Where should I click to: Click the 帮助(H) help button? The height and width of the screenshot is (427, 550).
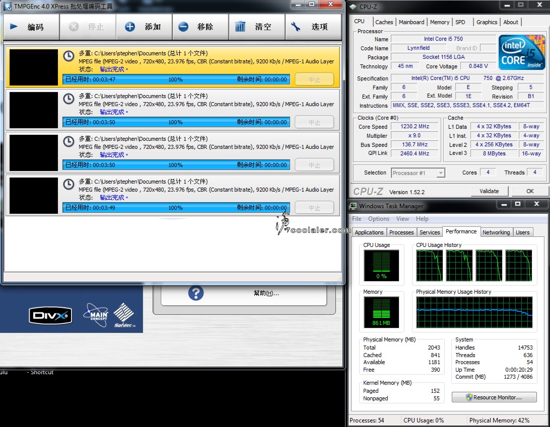click(243, 293)
